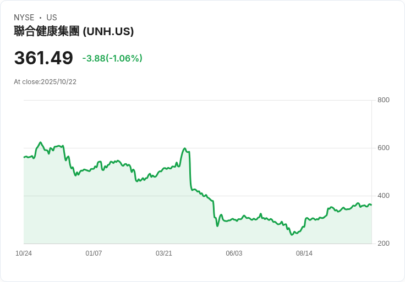Click the 800 y-axis label
Image resolution: width=405 pixels, height=282 pixels.
point(383,100)
